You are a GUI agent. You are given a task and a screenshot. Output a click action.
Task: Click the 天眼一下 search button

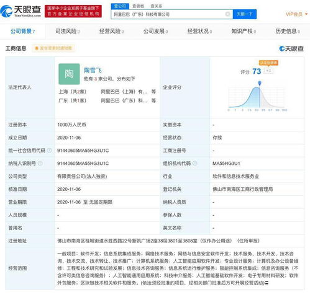245,14
